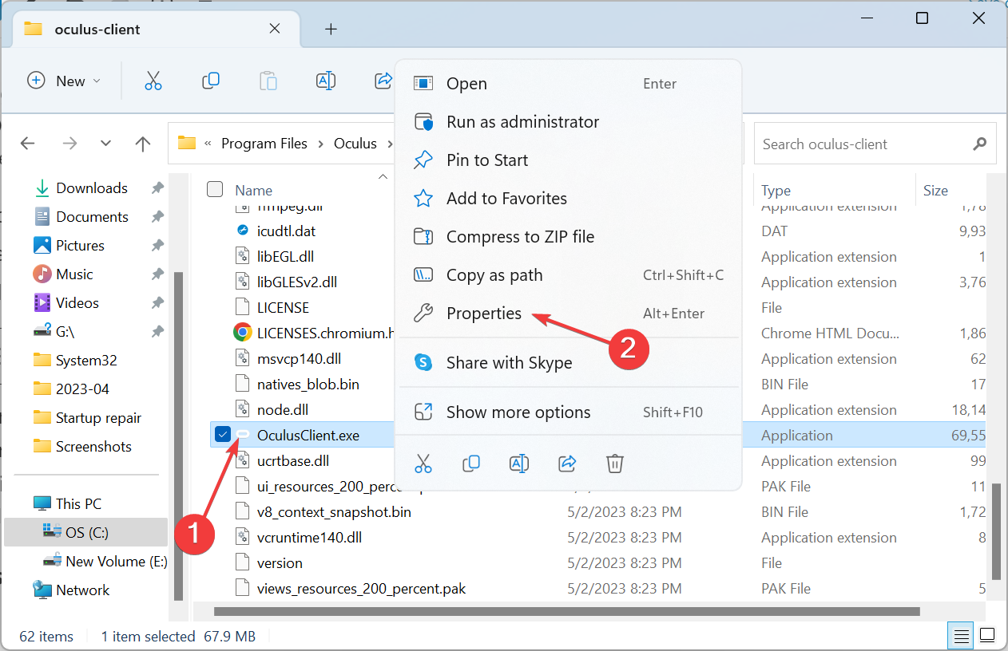
Task: Open Properties from context menu
Action: 569,314
